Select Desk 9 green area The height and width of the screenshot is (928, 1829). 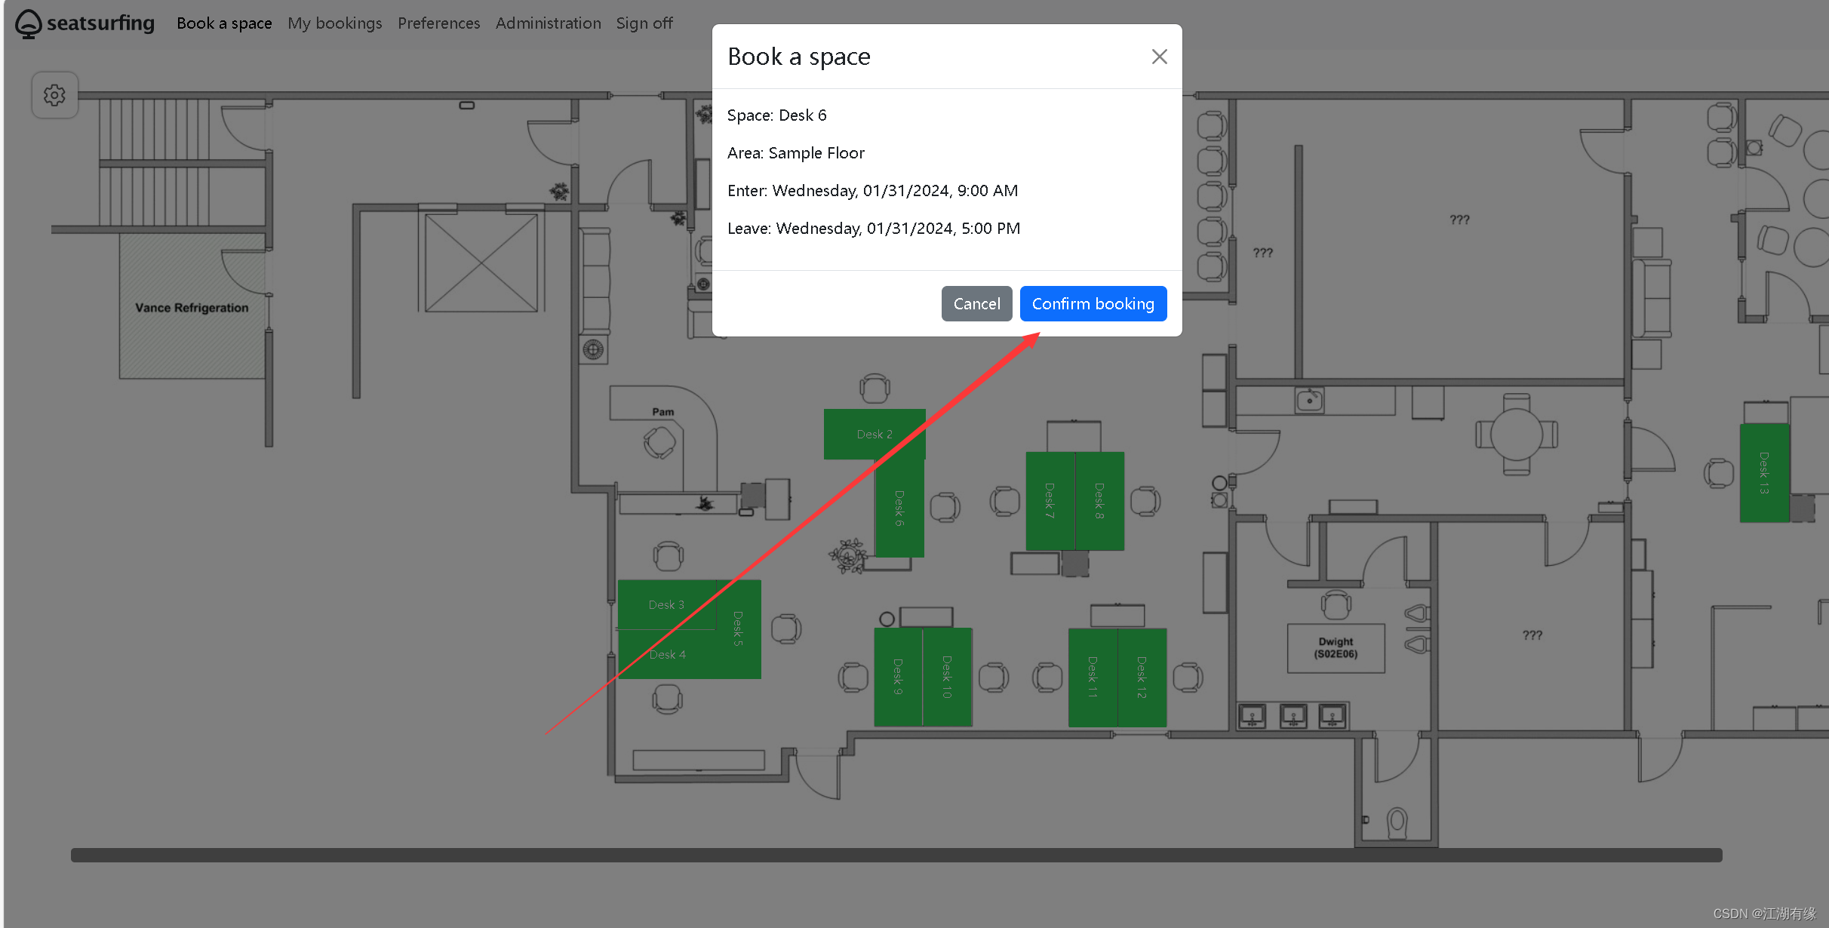(897, 676)
